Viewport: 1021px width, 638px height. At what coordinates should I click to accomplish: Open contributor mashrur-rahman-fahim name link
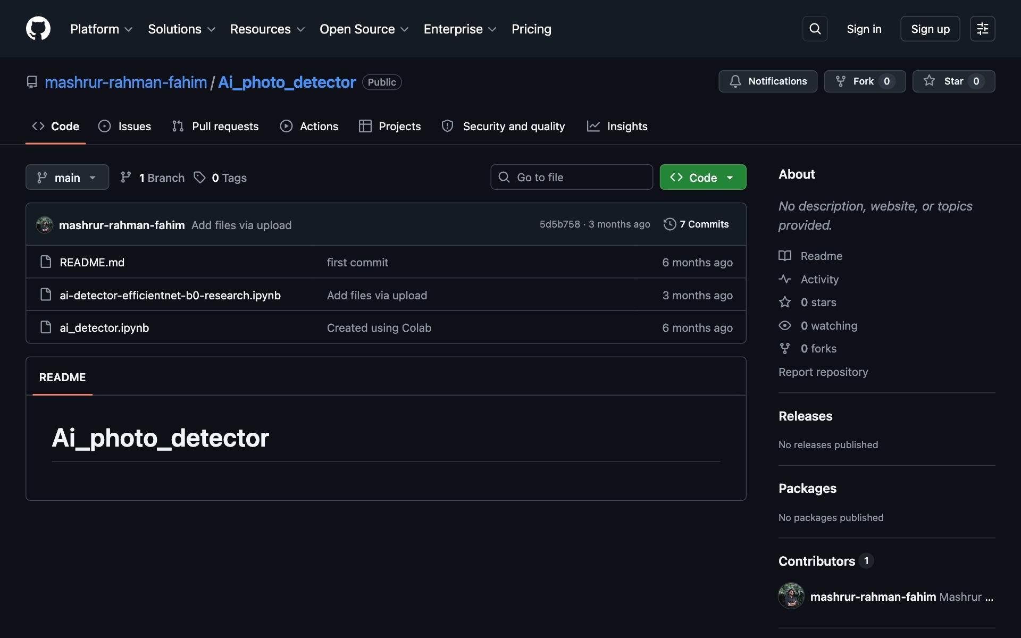[873, 597]
